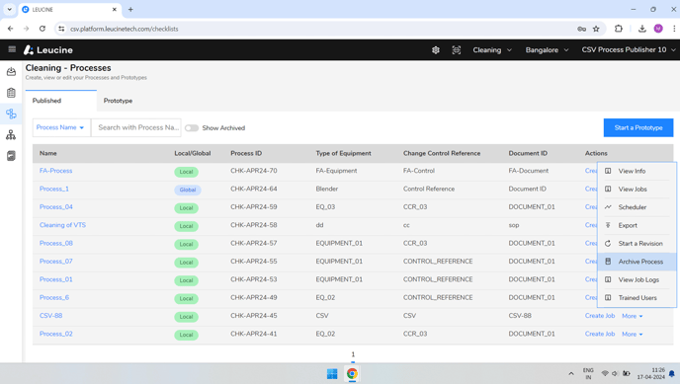680x384 pixels.
Task: Click process ID CHK-APR24-70
Action: coord(254,171)
